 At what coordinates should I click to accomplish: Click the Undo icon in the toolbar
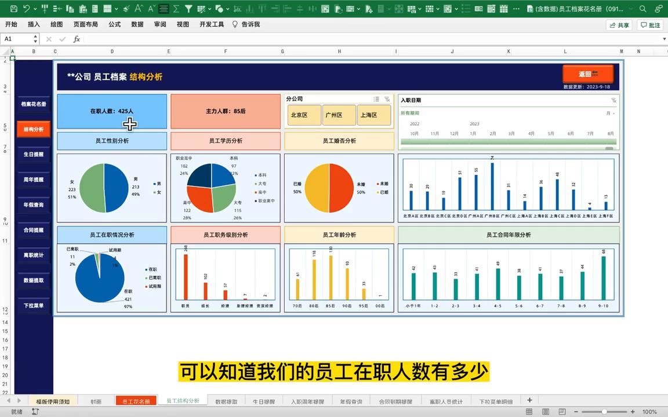point(27,8)
